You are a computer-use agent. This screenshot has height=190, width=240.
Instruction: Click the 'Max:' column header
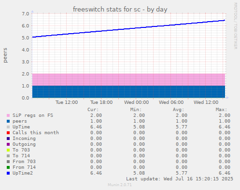coord(221,110)
